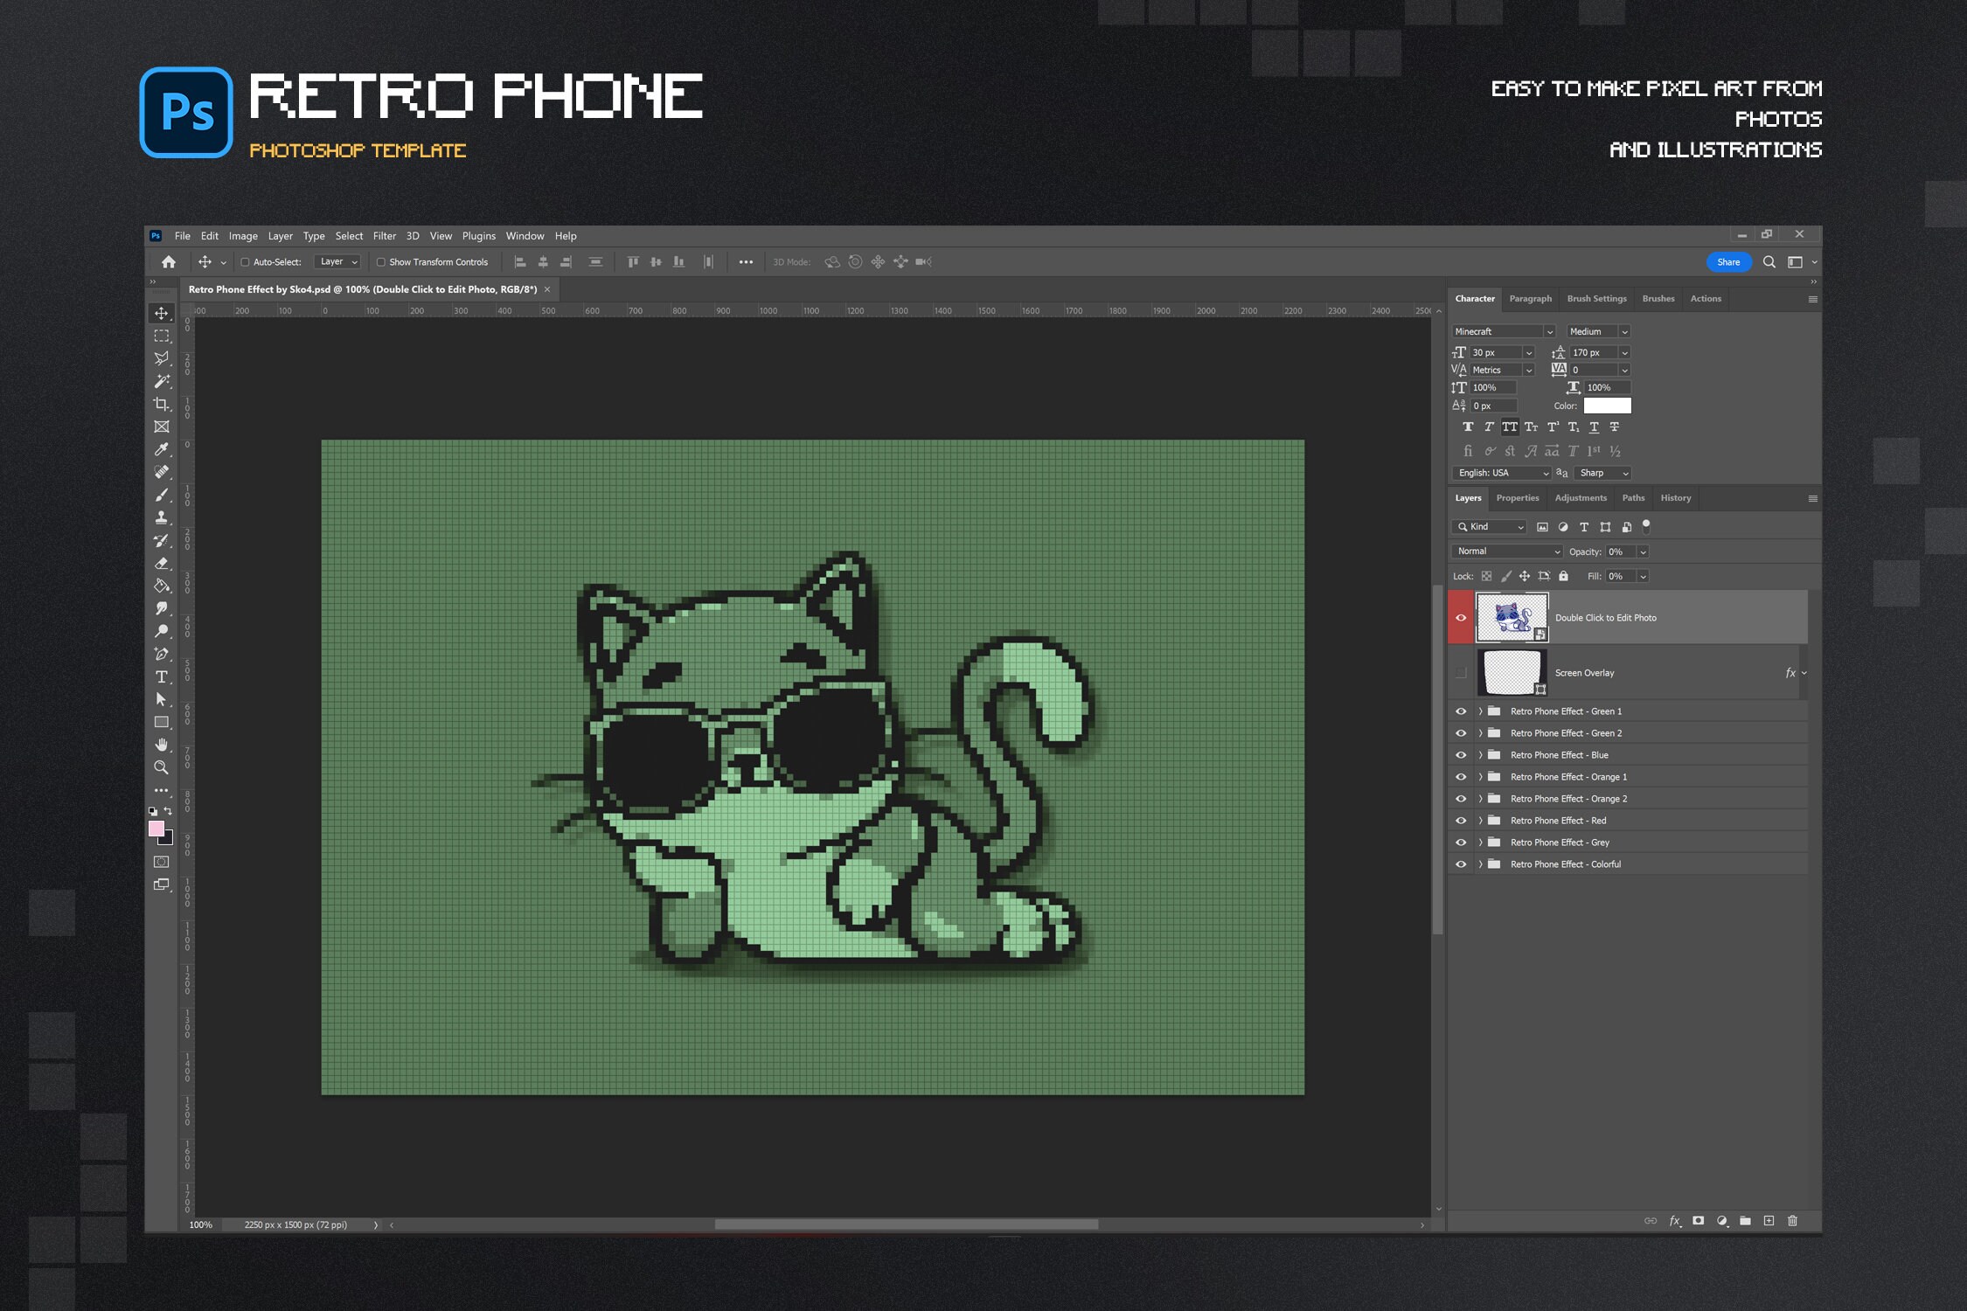Open the blending mode dropdown set to Normal
1967x1311 pixels.
1505,551
